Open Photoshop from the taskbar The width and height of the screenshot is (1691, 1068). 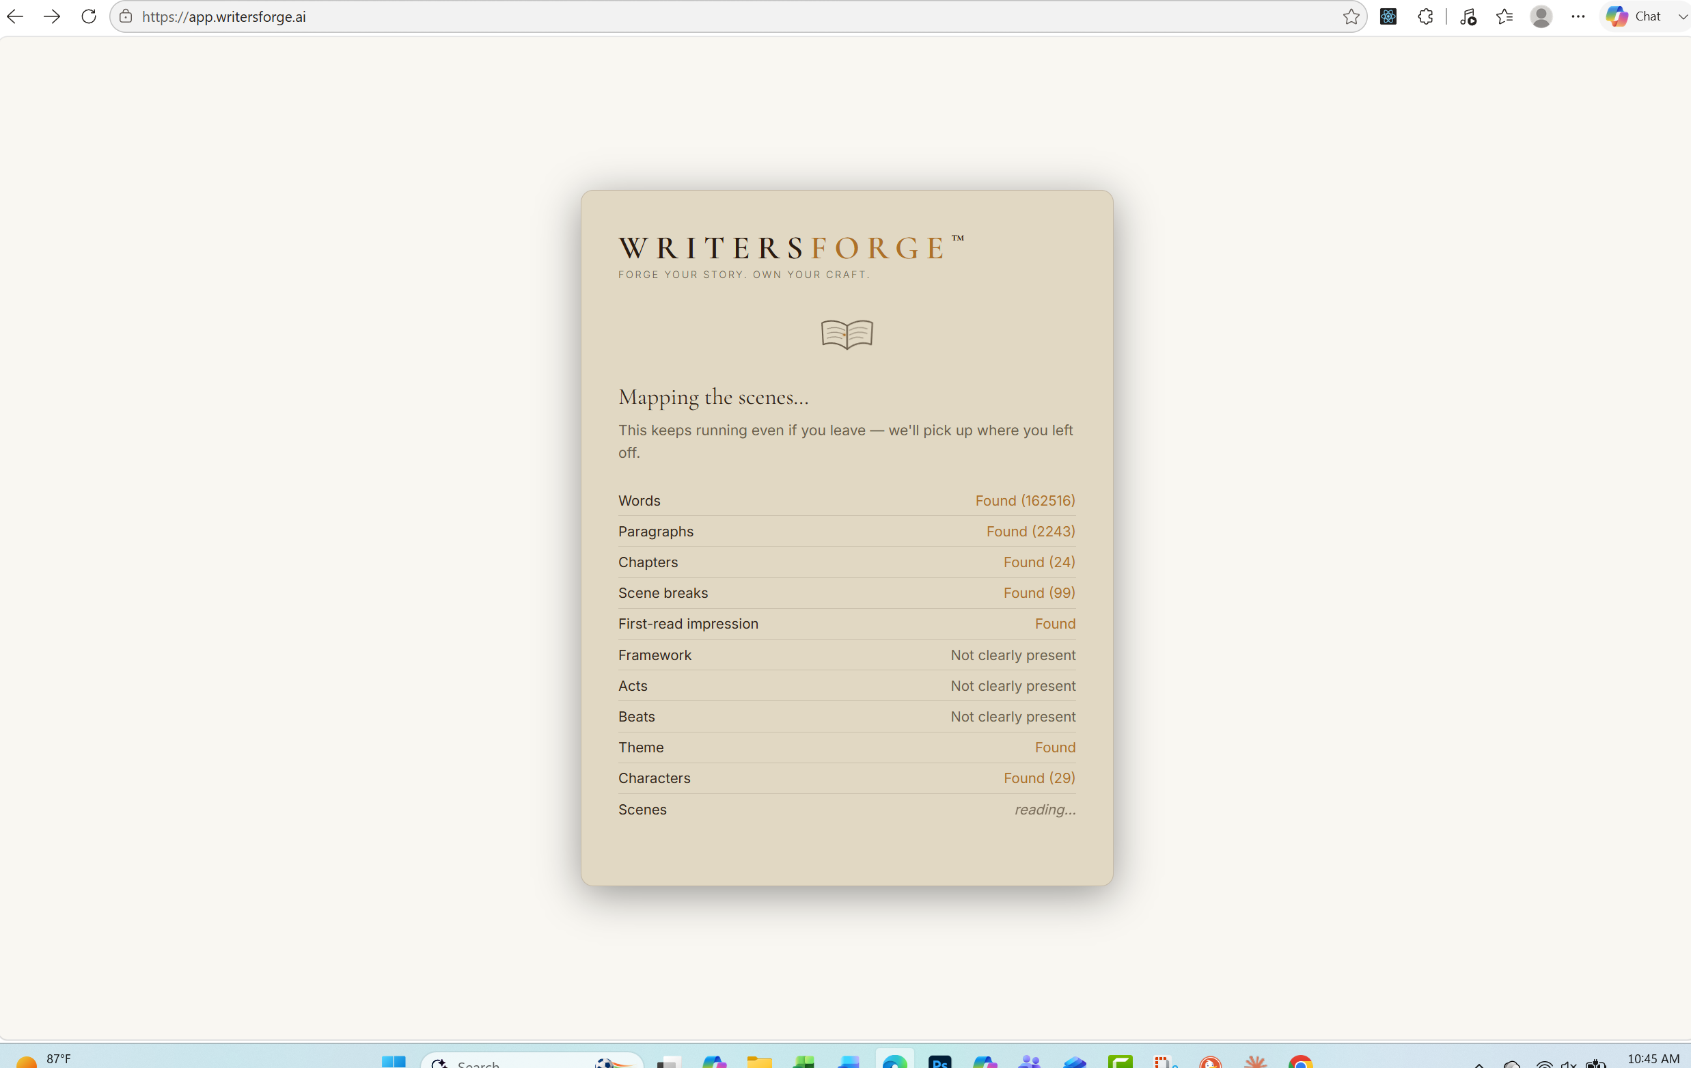pos(939,1061)
